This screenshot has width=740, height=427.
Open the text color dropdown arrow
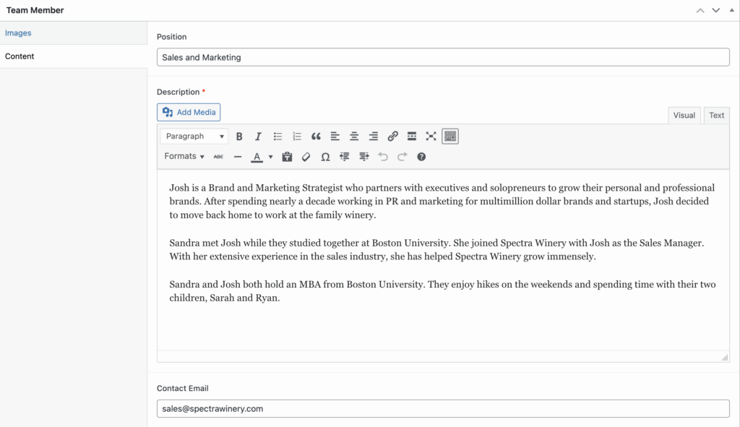(271, 157)
